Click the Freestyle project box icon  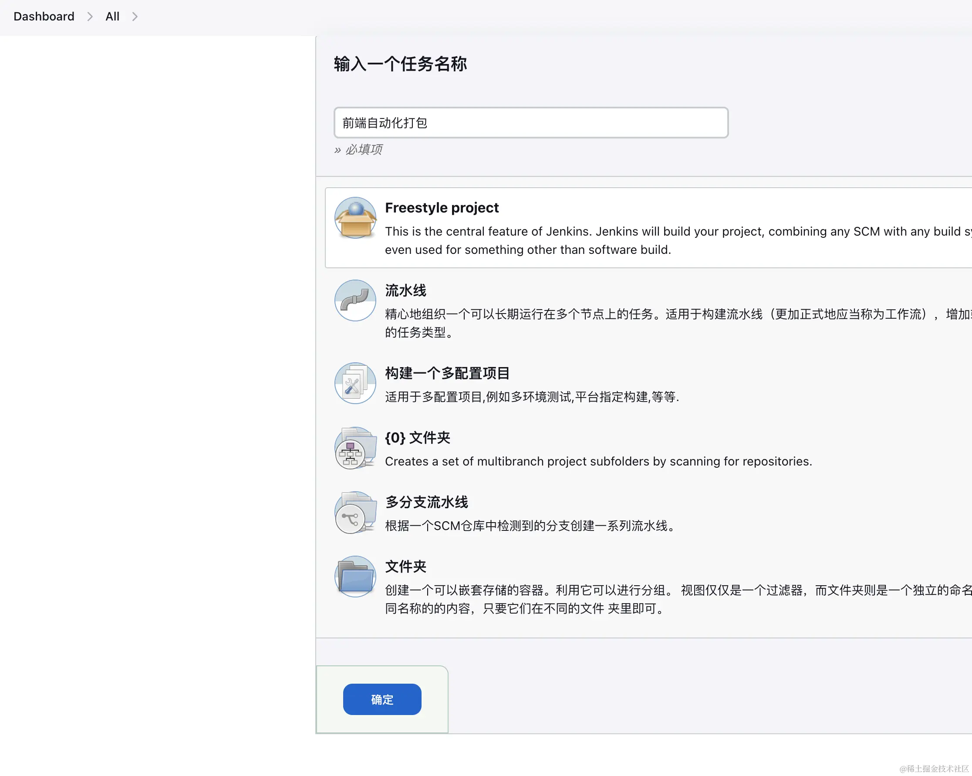point(355,218)
